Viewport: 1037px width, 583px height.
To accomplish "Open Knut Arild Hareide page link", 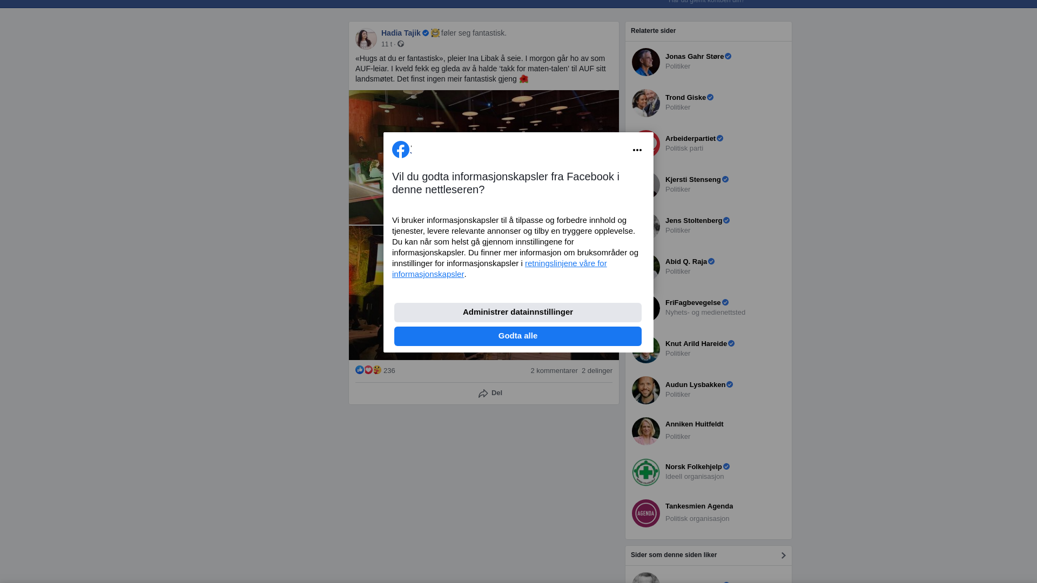I will coord(696,344).
